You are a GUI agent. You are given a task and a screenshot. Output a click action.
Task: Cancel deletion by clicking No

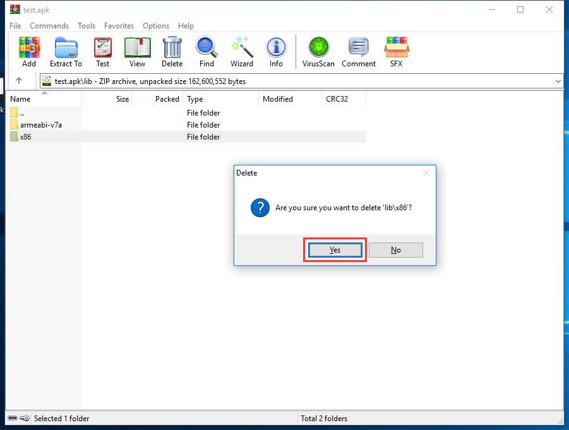(395, 249)
